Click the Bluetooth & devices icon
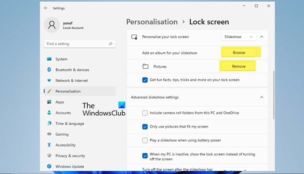The height and width of the screenshot is (174, 304). point(49,70)
